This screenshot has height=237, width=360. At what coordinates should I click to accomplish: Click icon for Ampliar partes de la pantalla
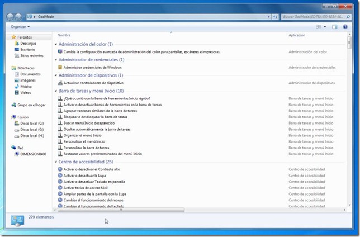click(60, 194)
